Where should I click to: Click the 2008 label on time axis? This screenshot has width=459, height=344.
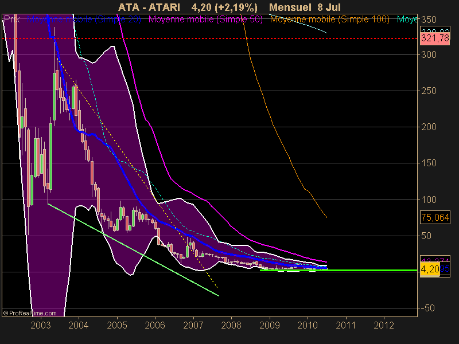coord(231,325)
